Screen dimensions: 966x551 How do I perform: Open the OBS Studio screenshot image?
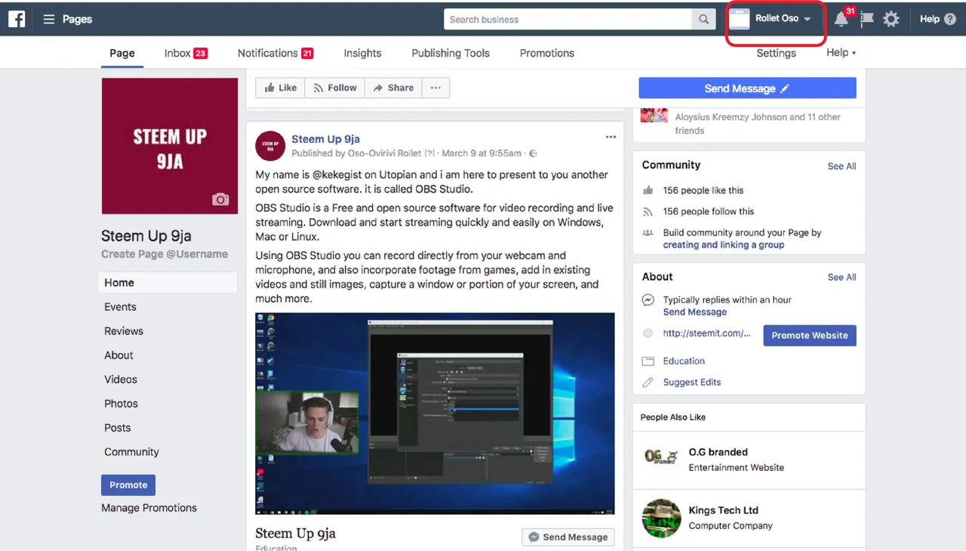(435, 414)
